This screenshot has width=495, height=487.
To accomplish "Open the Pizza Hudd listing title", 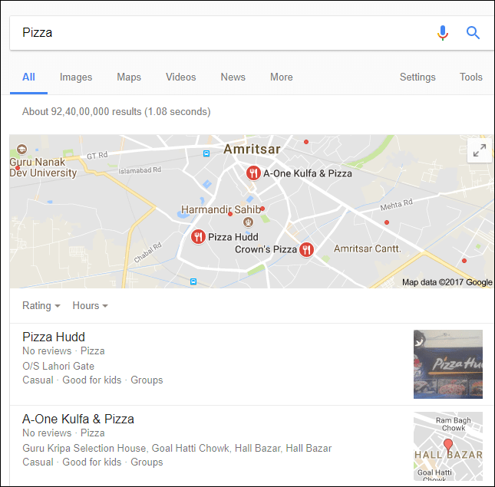I will coord(54,337).
